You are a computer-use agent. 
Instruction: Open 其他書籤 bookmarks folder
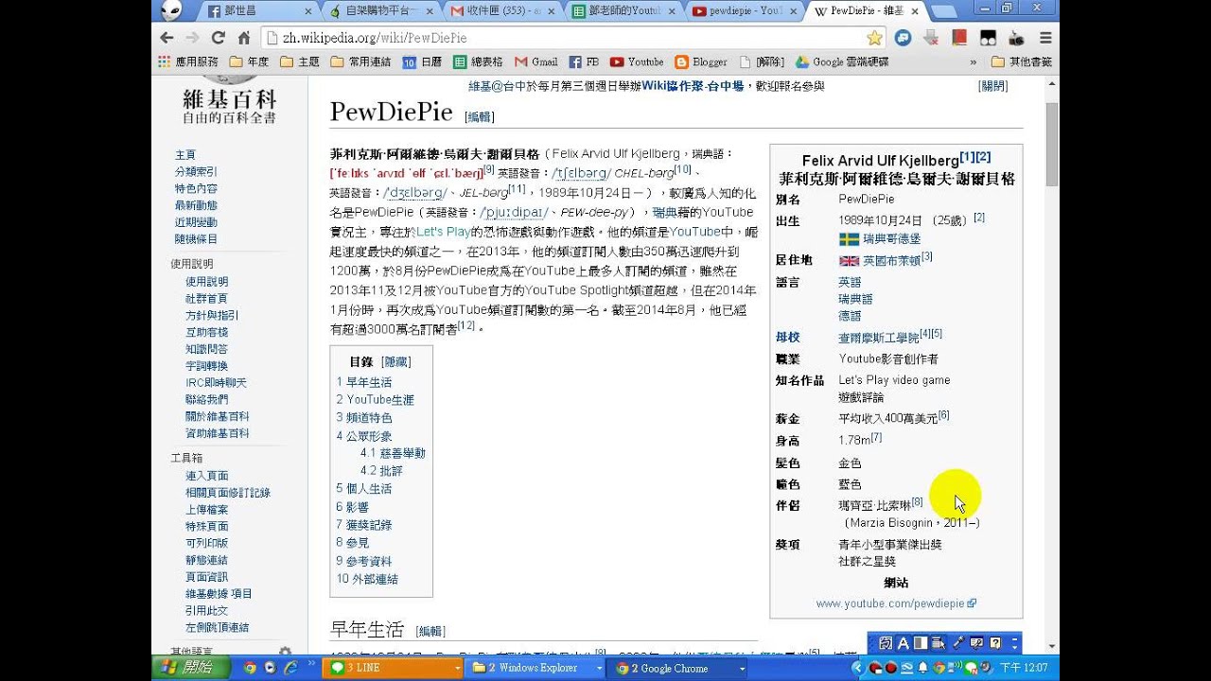(x=1021, y=62)
